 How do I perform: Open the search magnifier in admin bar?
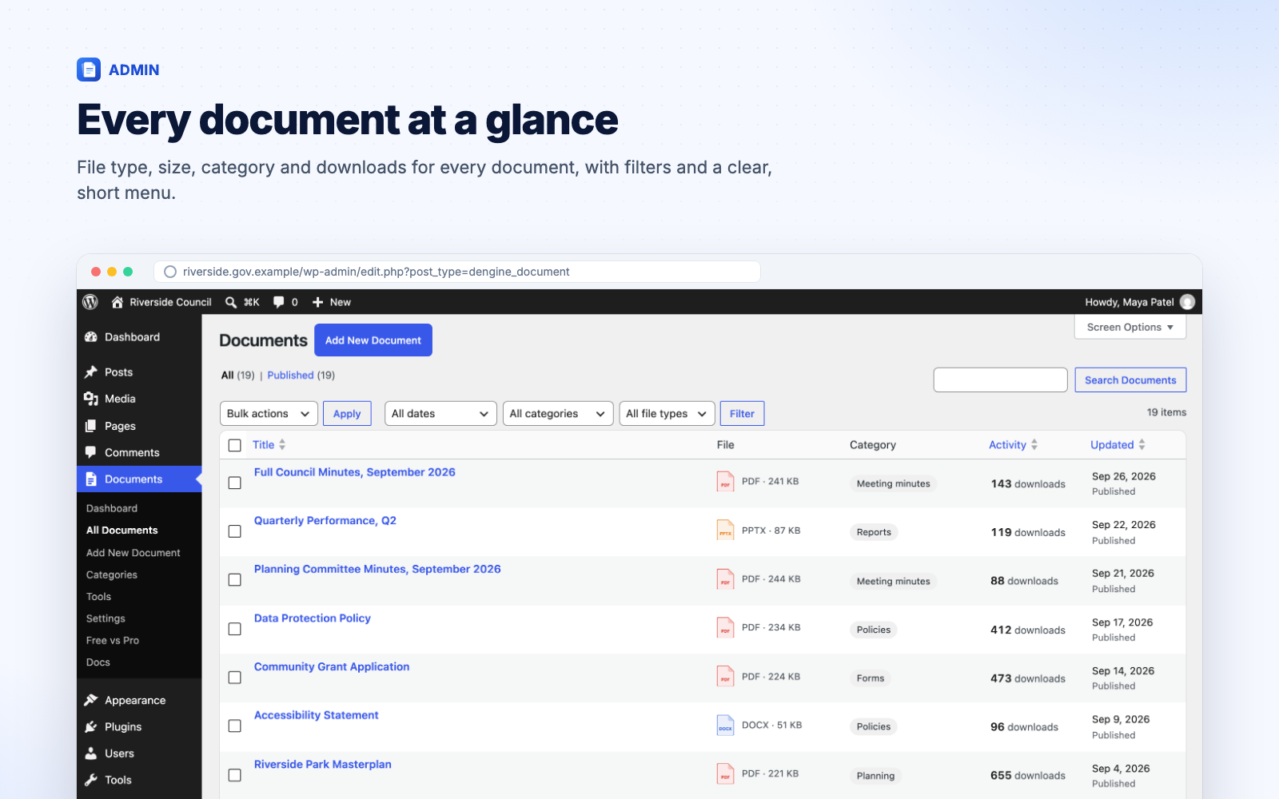pos(231,302)
